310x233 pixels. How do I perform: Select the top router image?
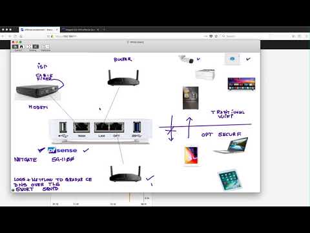[123, 78]
